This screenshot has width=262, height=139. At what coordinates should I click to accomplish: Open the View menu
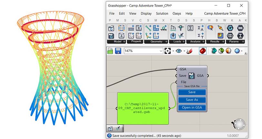click(x=133, y=13)
